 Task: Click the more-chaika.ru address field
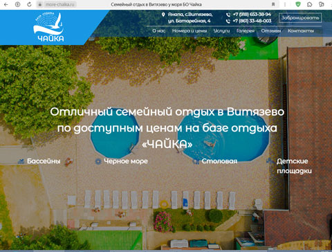click(59, 4)
